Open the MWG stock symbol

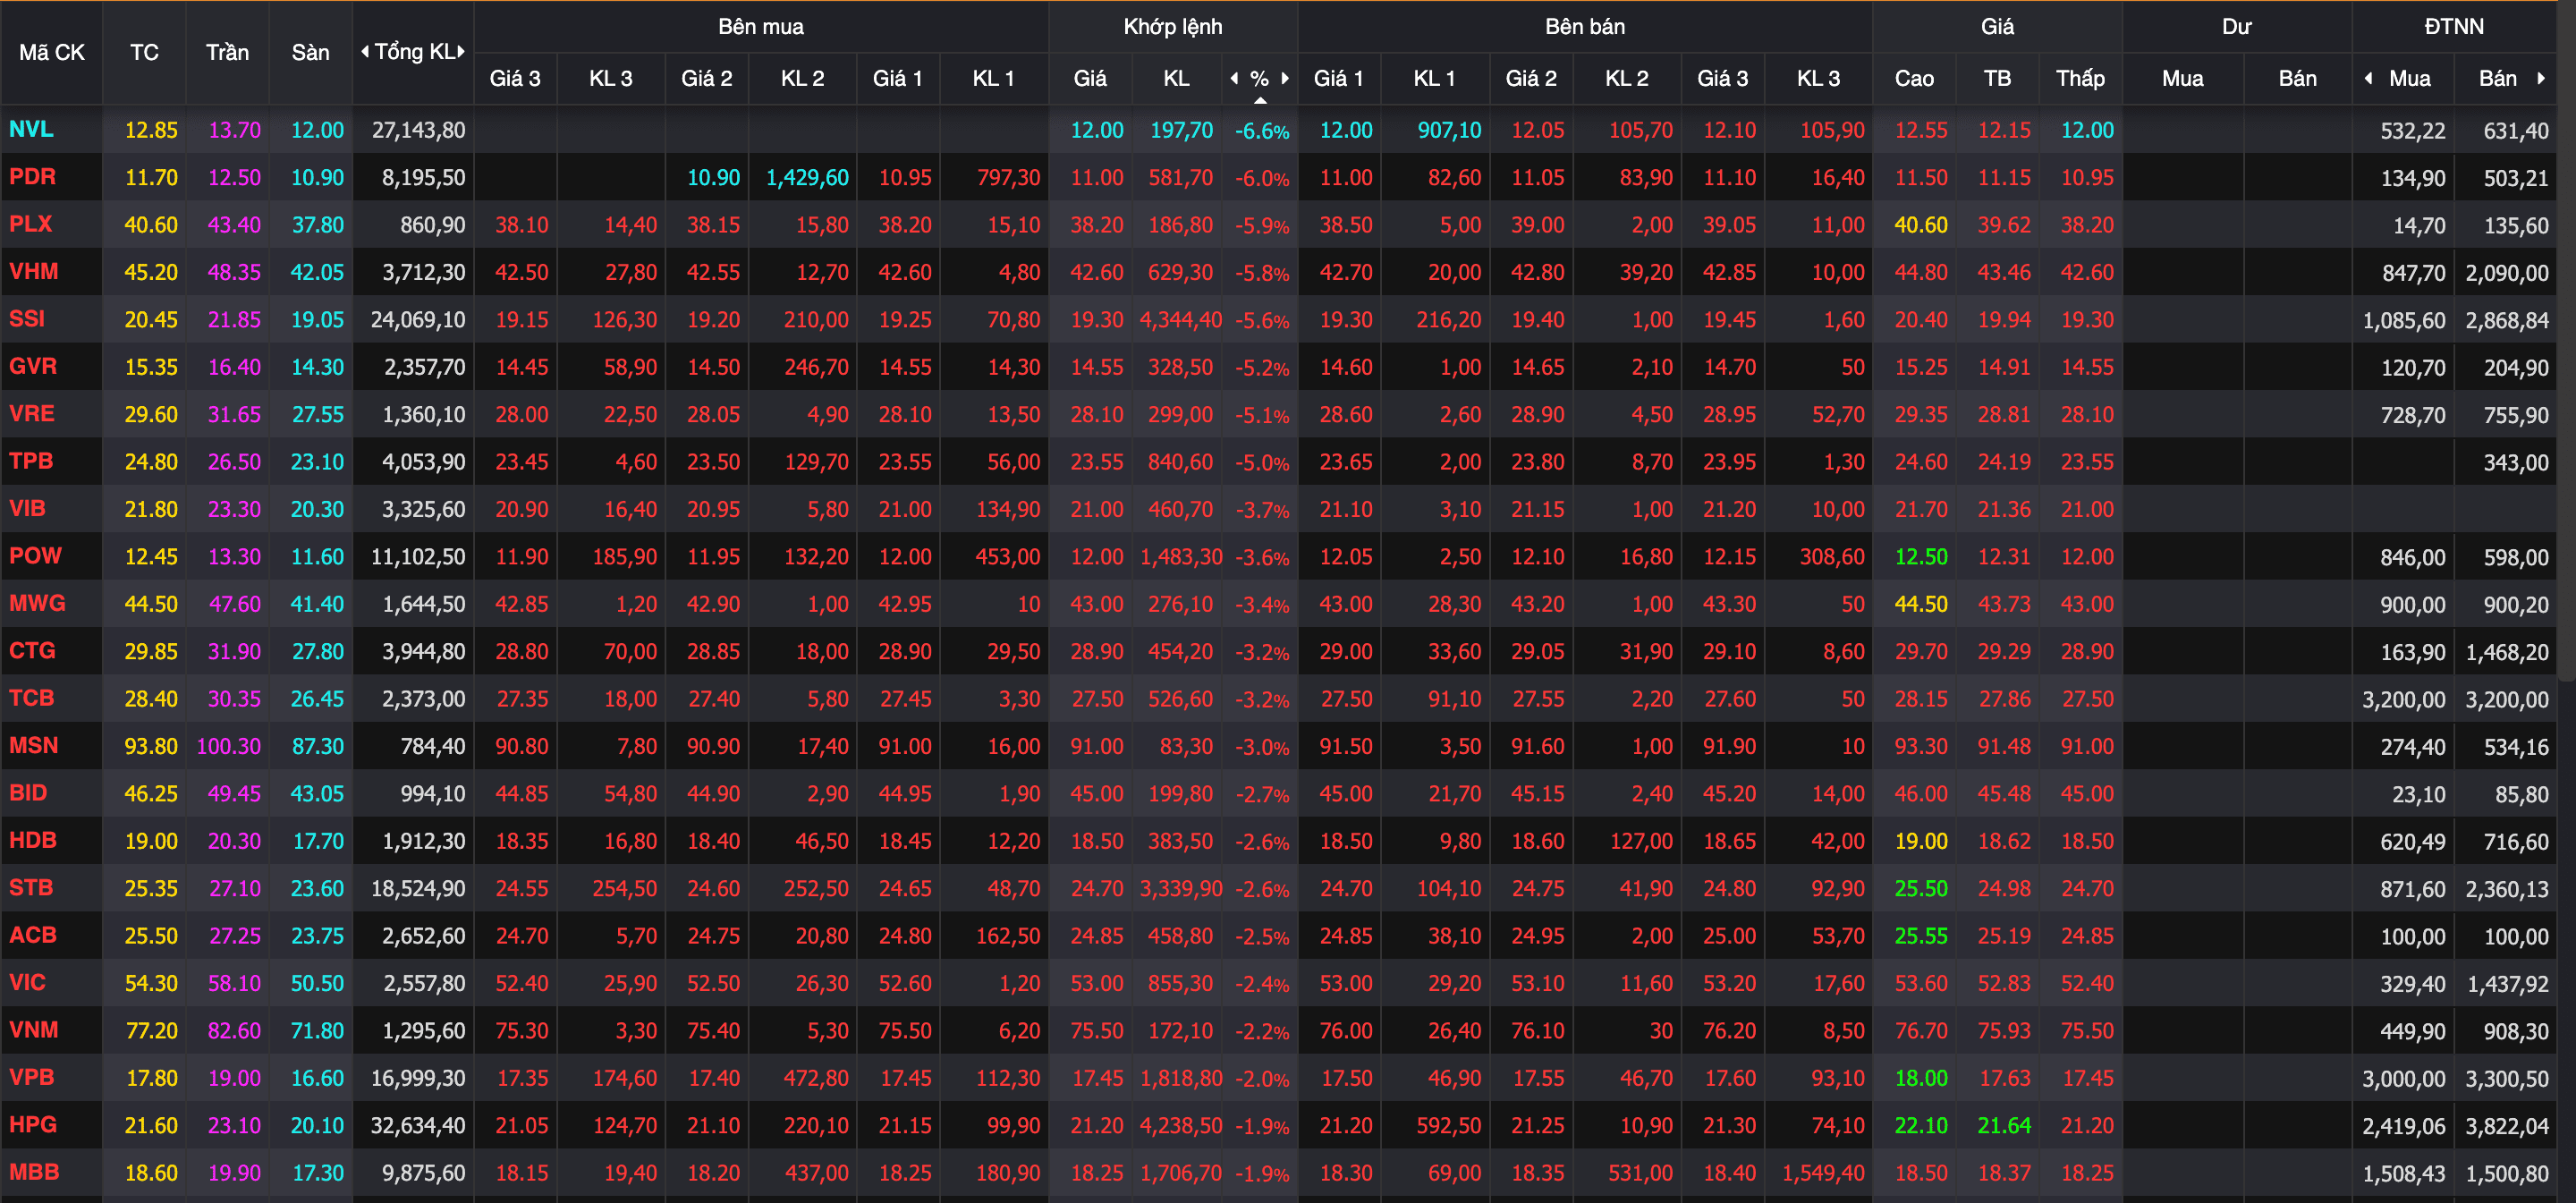pyautogui.click(x=37, y=603)
